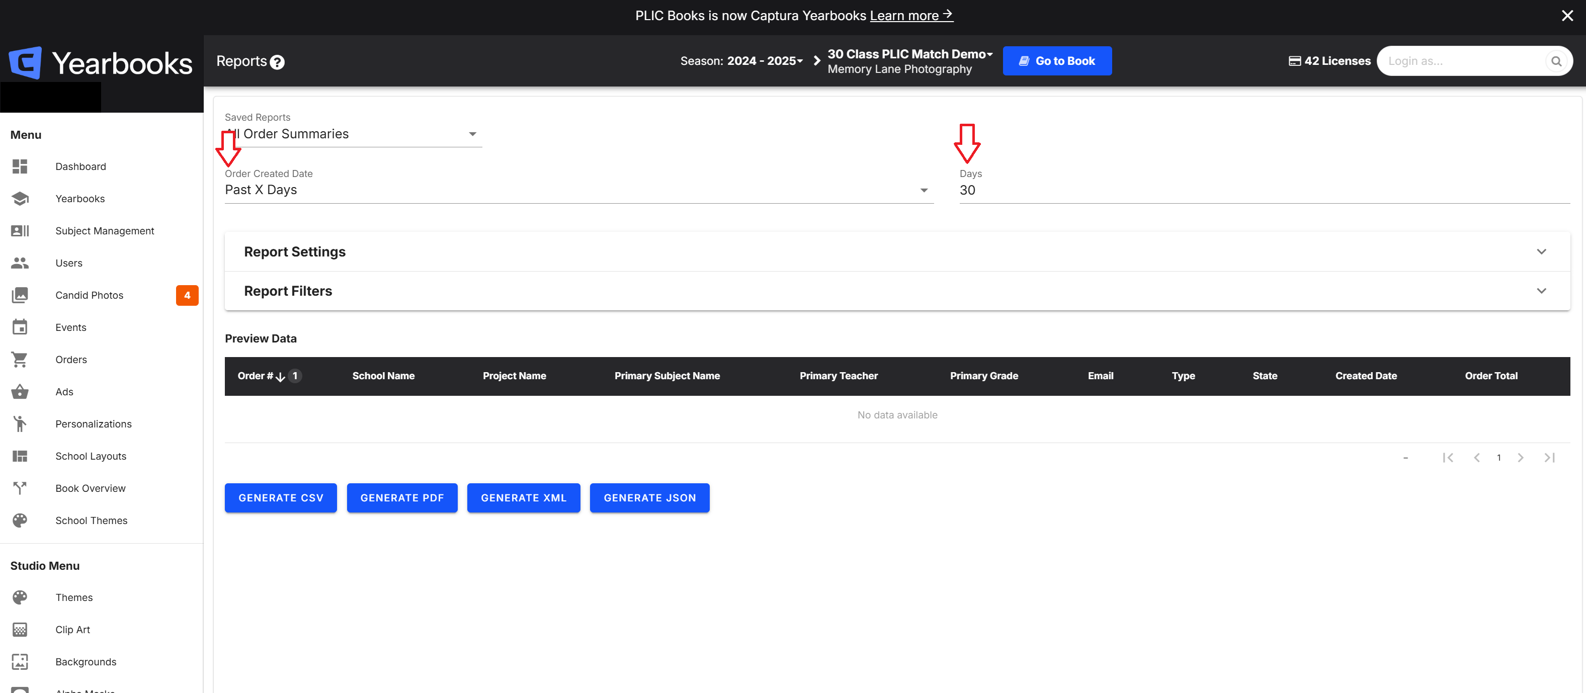Open the Saved Reports dropdown
The image size is (1586, 693).
[354, 134]
